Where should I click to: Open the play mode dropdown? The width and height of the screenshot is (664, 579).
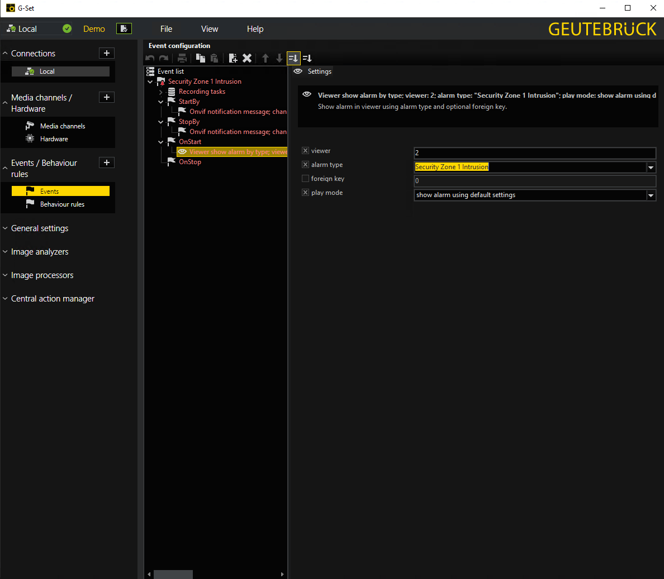tap(651, 195)
